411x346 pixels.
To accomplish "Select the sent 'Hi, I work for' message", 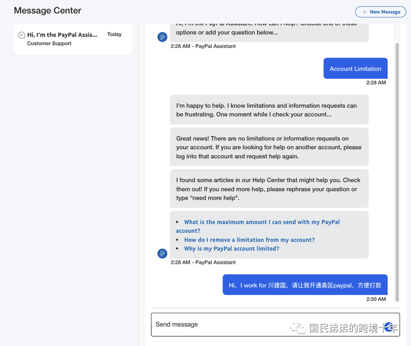I will pos(305,285).
